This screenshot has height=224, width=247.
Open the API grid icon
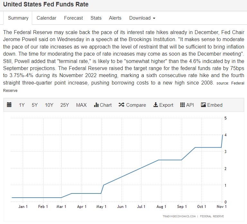click(182, 105)
